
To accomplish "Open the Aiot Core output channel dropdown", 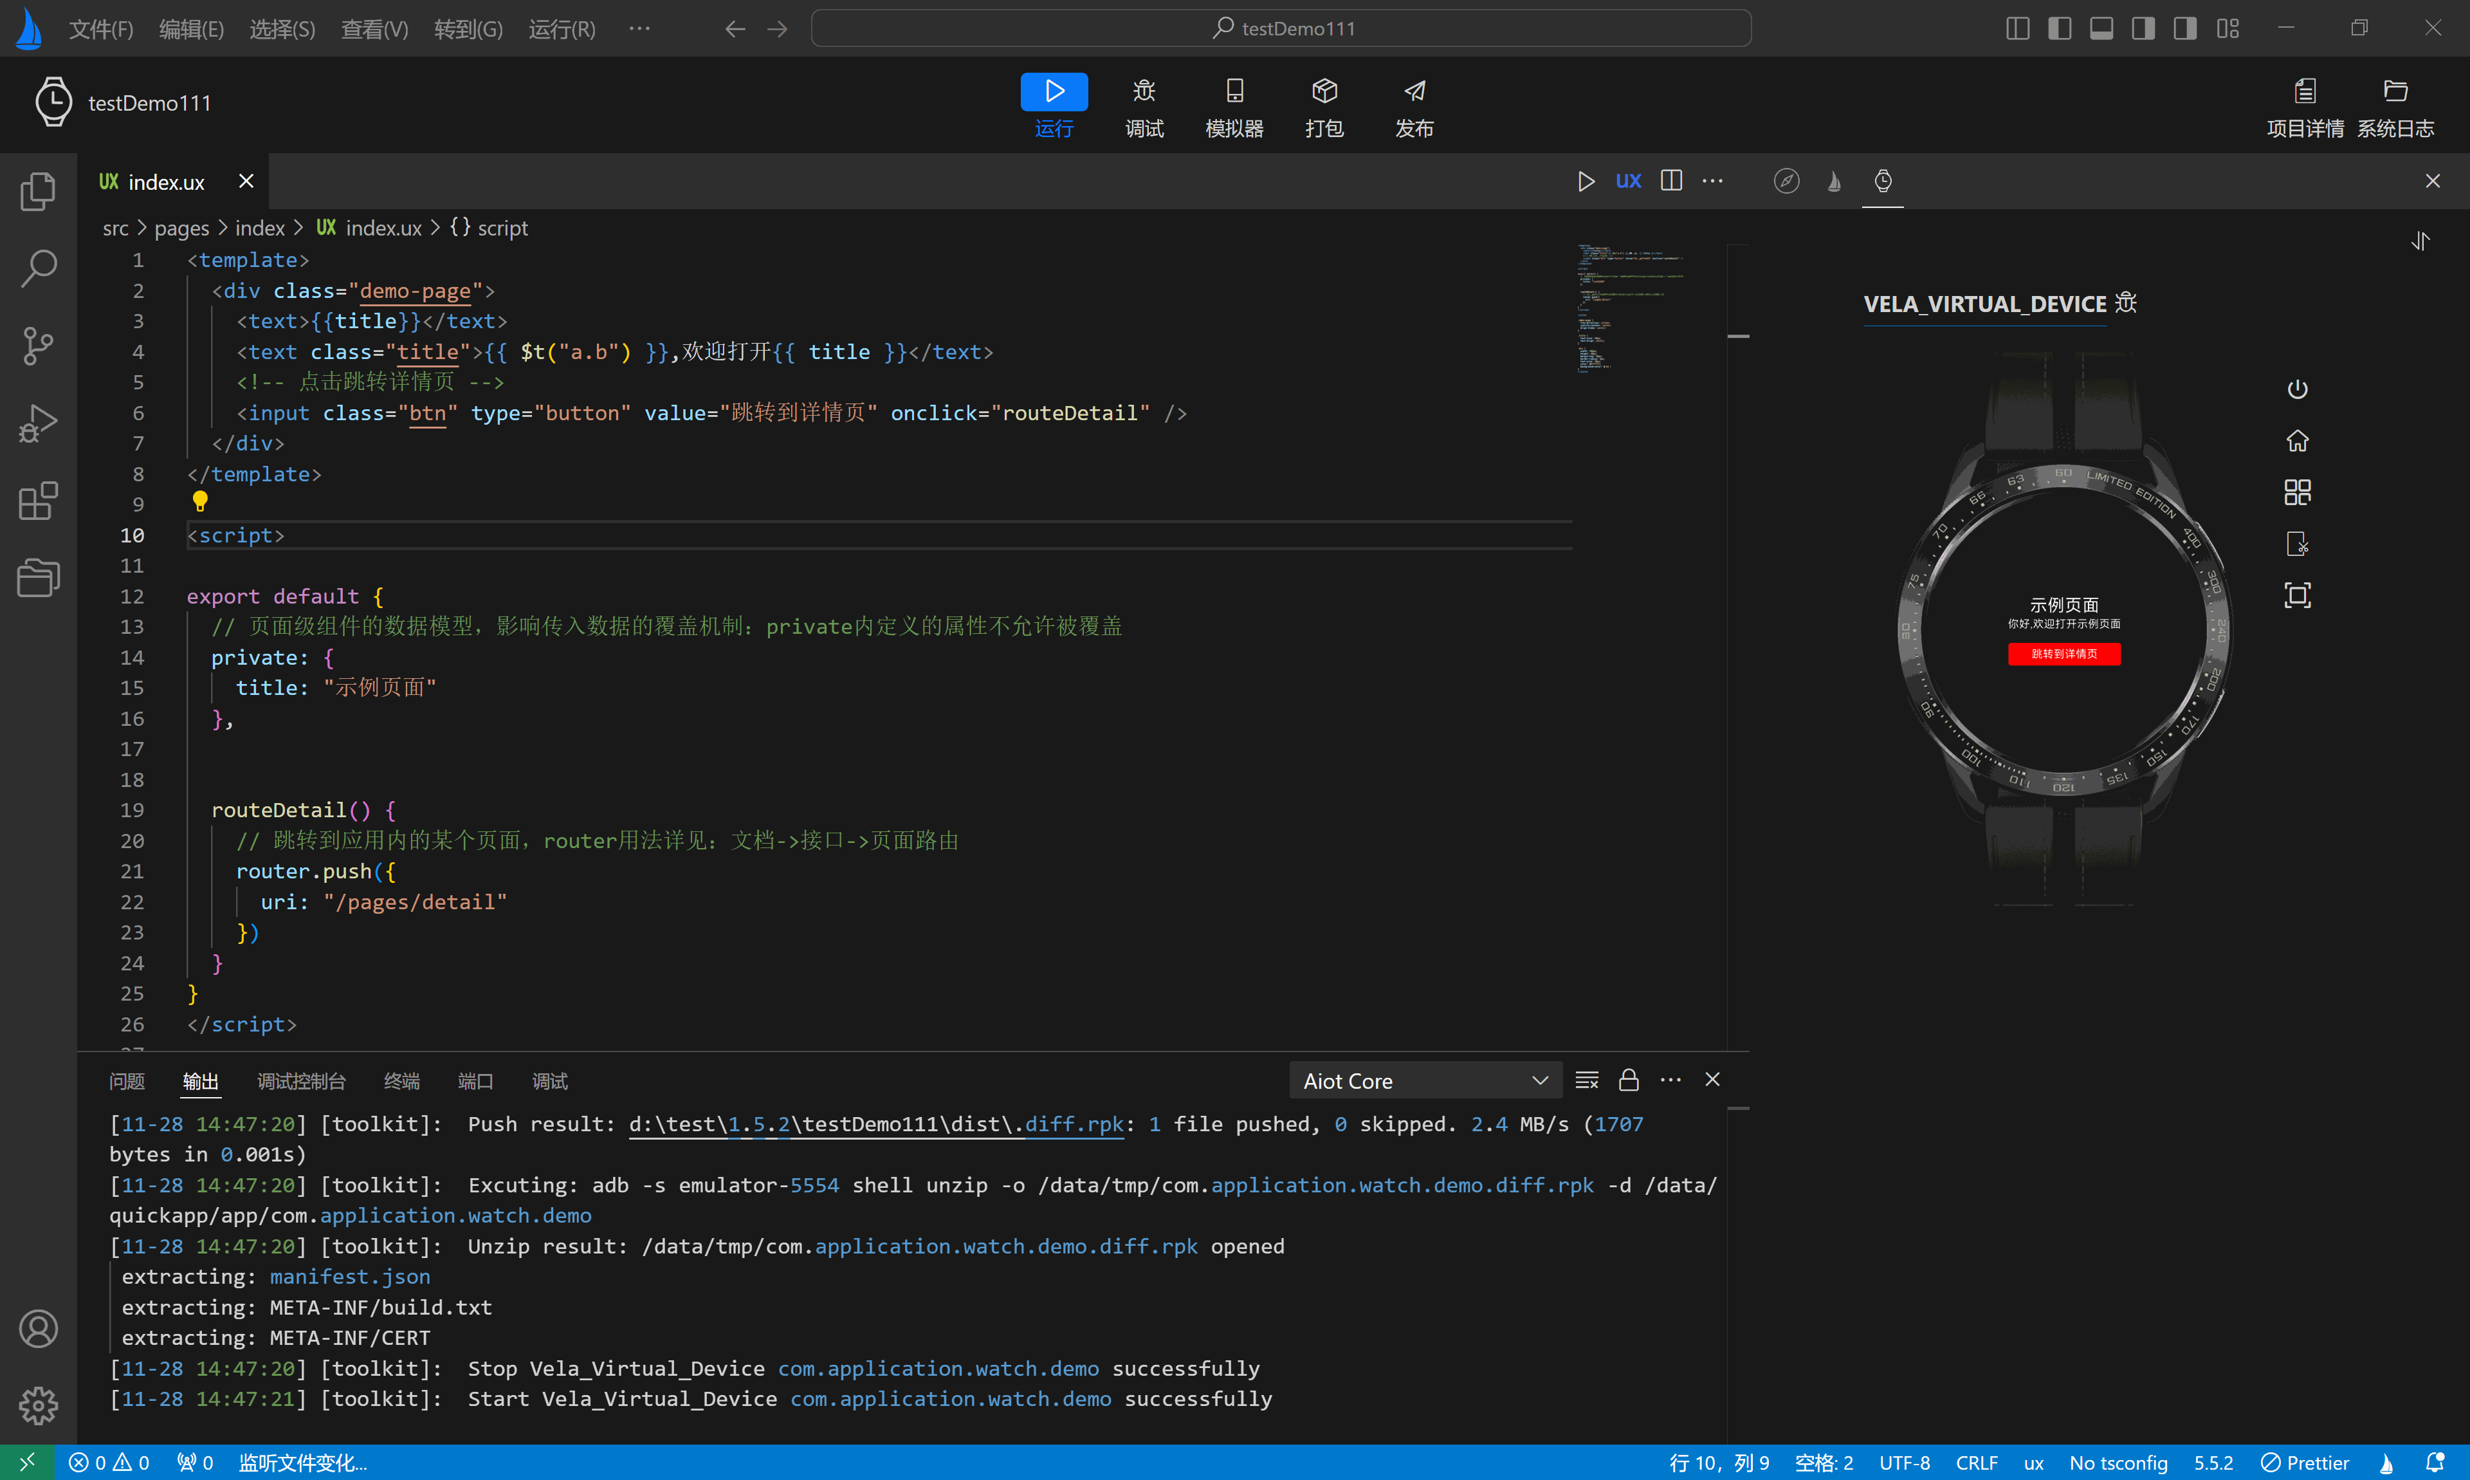I will click(x=1425, y=1080).
